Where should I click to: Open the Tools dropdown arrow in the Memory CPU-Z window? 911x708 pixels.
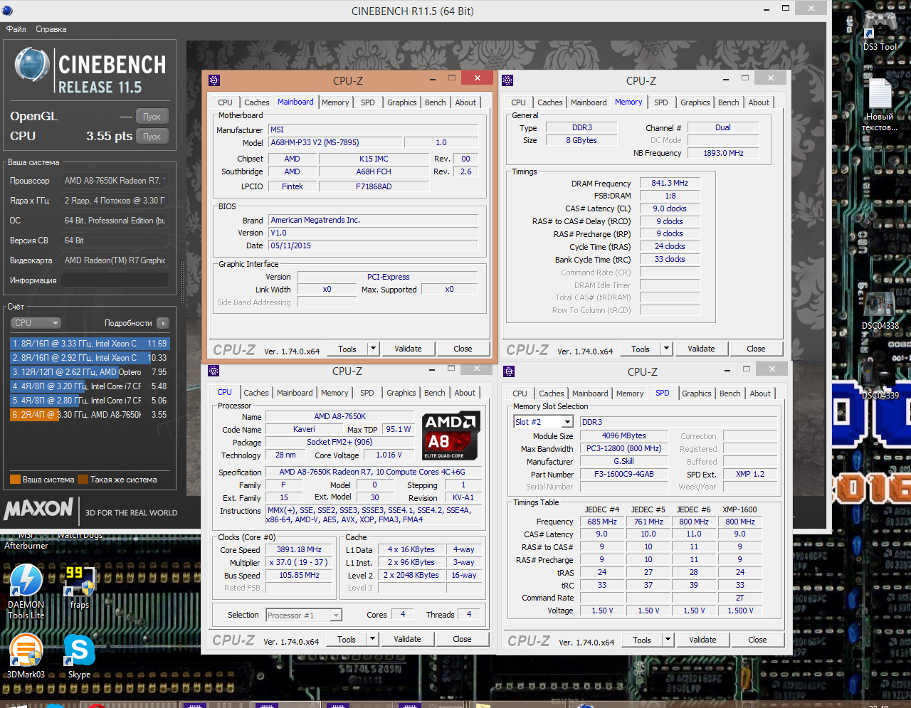[x=666, y=349]
